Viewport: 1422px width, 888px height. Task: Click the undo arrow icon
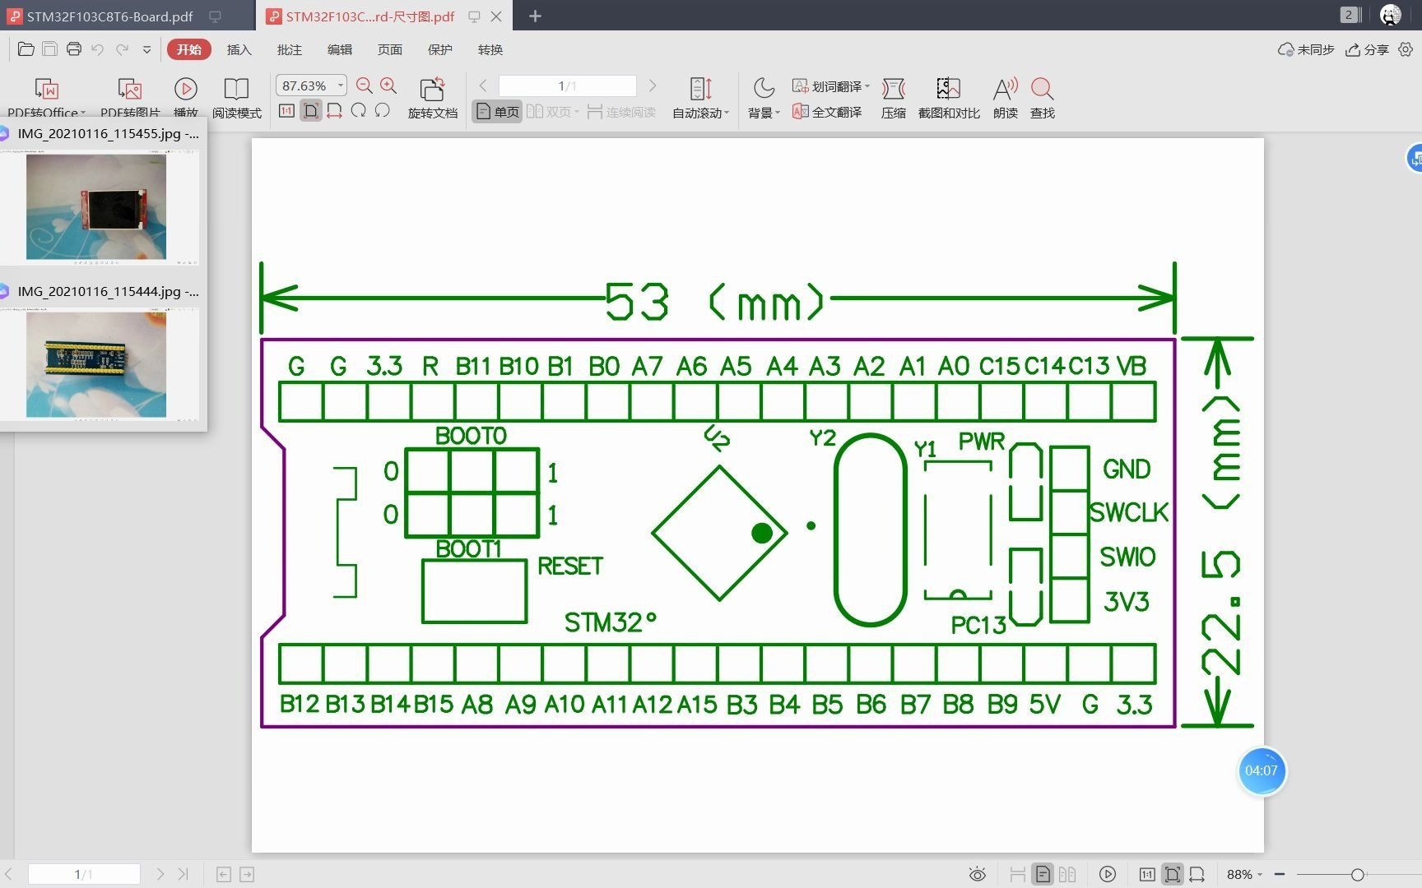click(98, 49)
